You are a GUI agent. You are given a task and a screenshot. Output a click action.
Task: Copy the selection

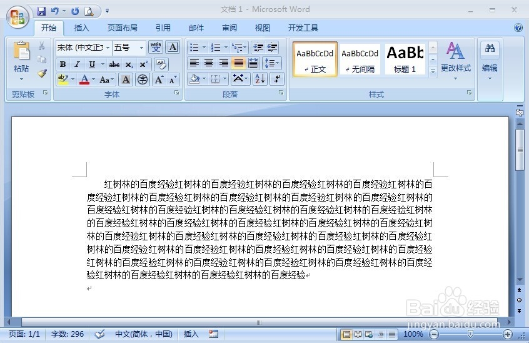tap(41, 59)
